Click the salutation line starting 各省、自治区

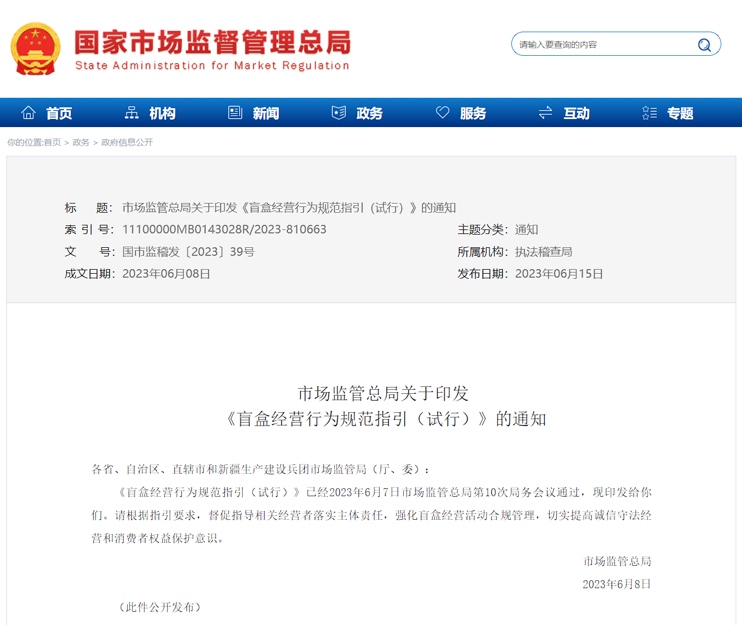[261, 469]
